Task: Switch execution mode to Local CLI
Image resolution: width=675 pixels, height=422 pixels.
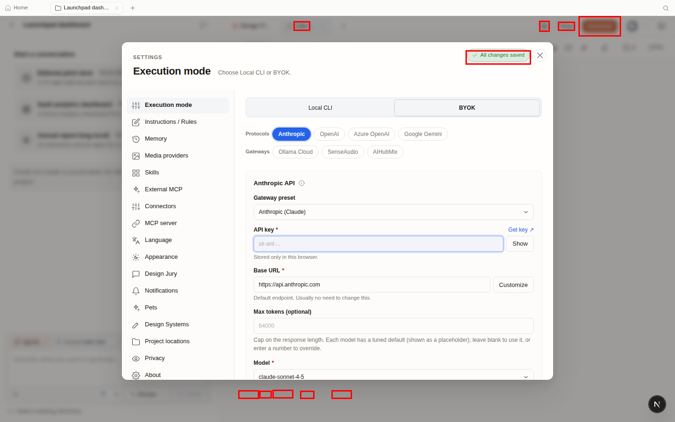Action: 320,108
